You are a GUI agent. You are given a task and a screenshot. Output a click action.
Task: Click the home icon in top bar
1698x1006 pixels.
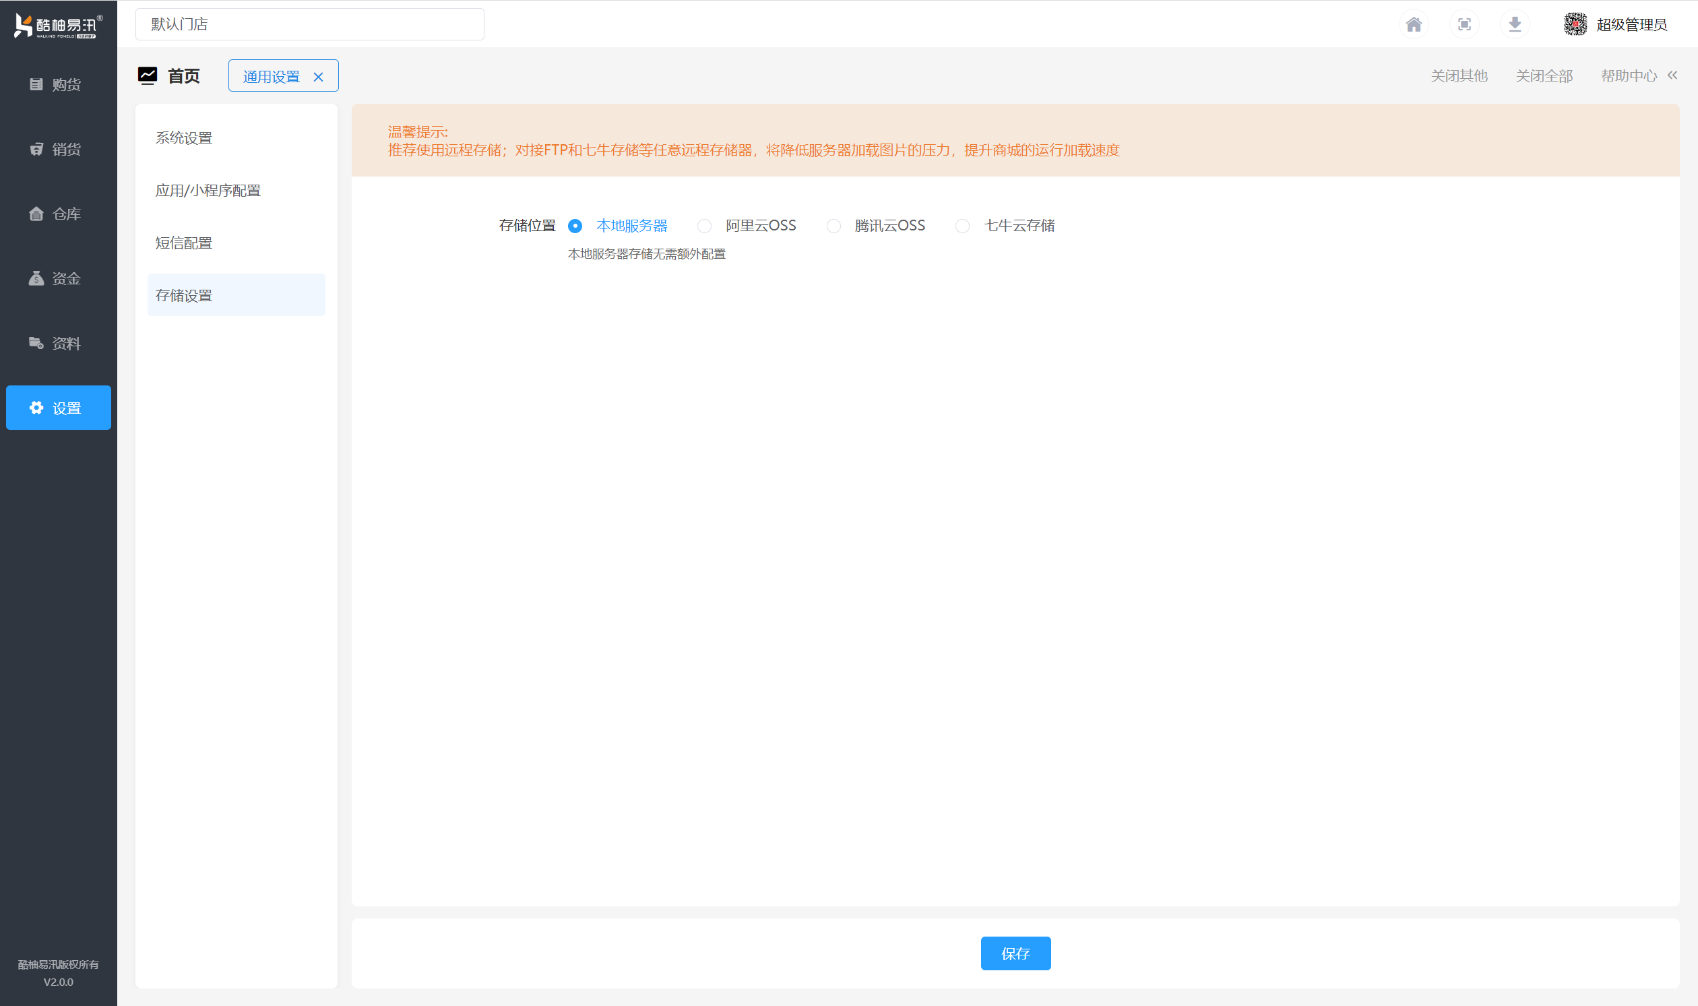(1413, 24)
